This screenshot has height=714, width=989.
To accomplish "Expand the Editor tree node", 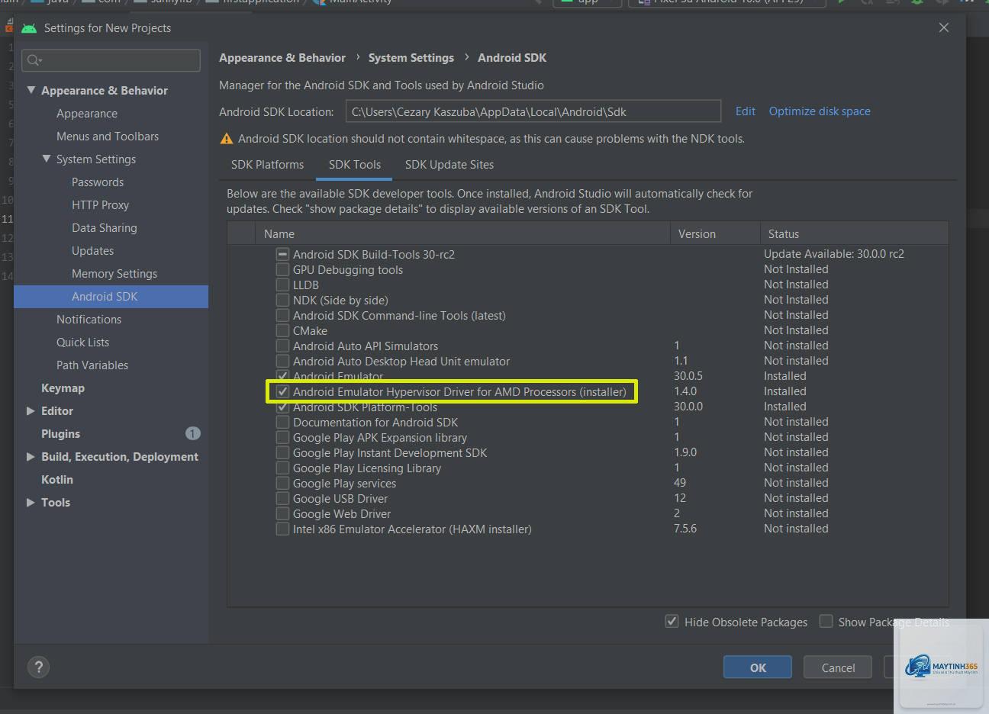I will [31, 410].
